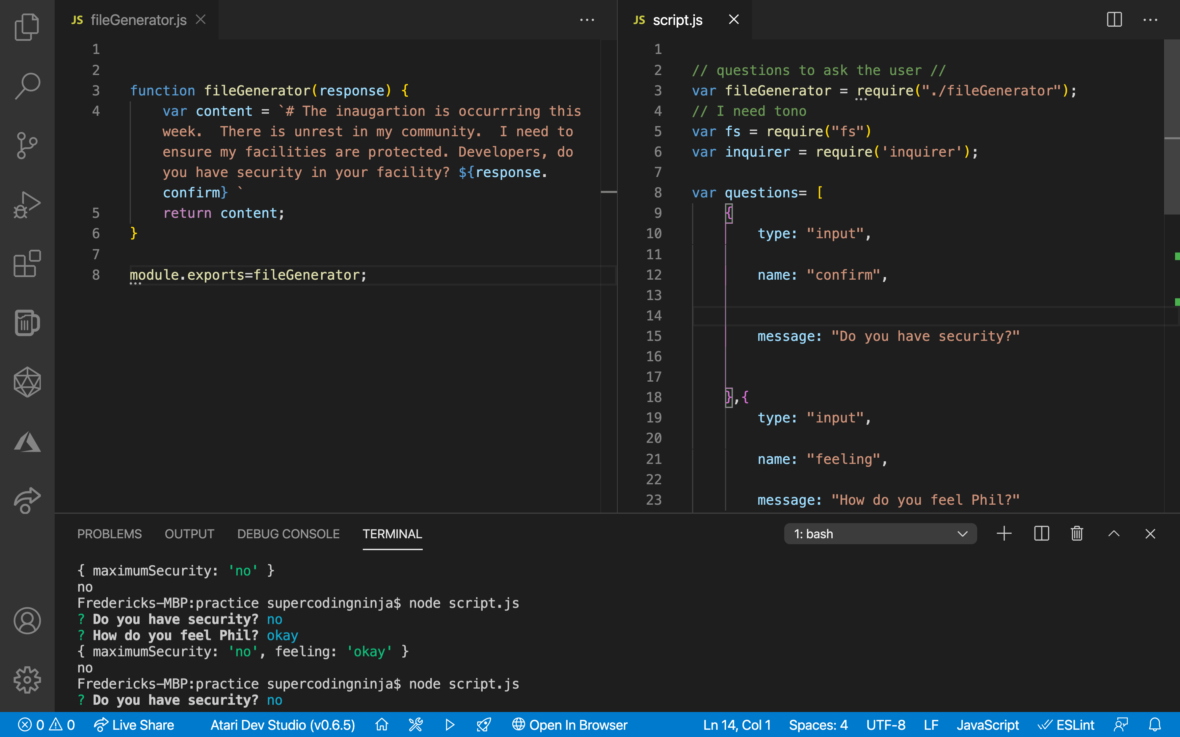This screenshot has height=737, width=1180.
Task: Split the script.js editor right
Action: [1114, 20]
